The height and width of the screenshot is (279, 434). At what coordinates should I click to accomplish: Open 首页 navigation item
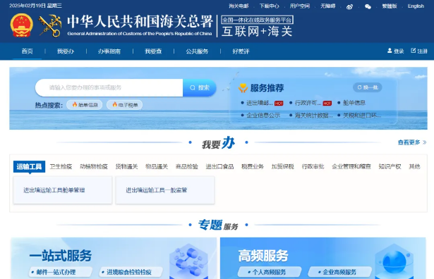(27, 51)
